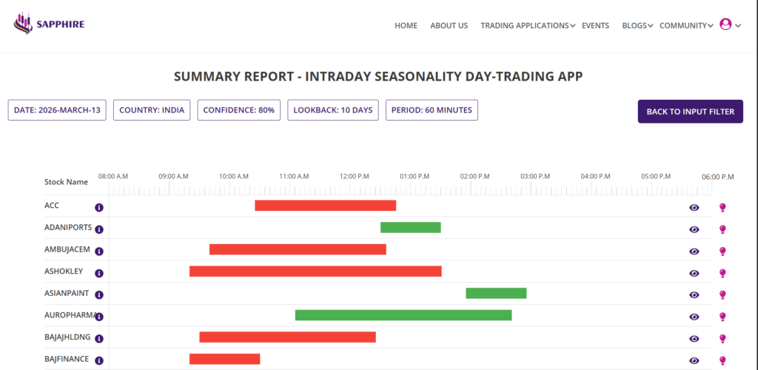Viewport: 758px width, 370px height.
Task: Click the info icon next to ASHOKLEY
Action: 99,273
